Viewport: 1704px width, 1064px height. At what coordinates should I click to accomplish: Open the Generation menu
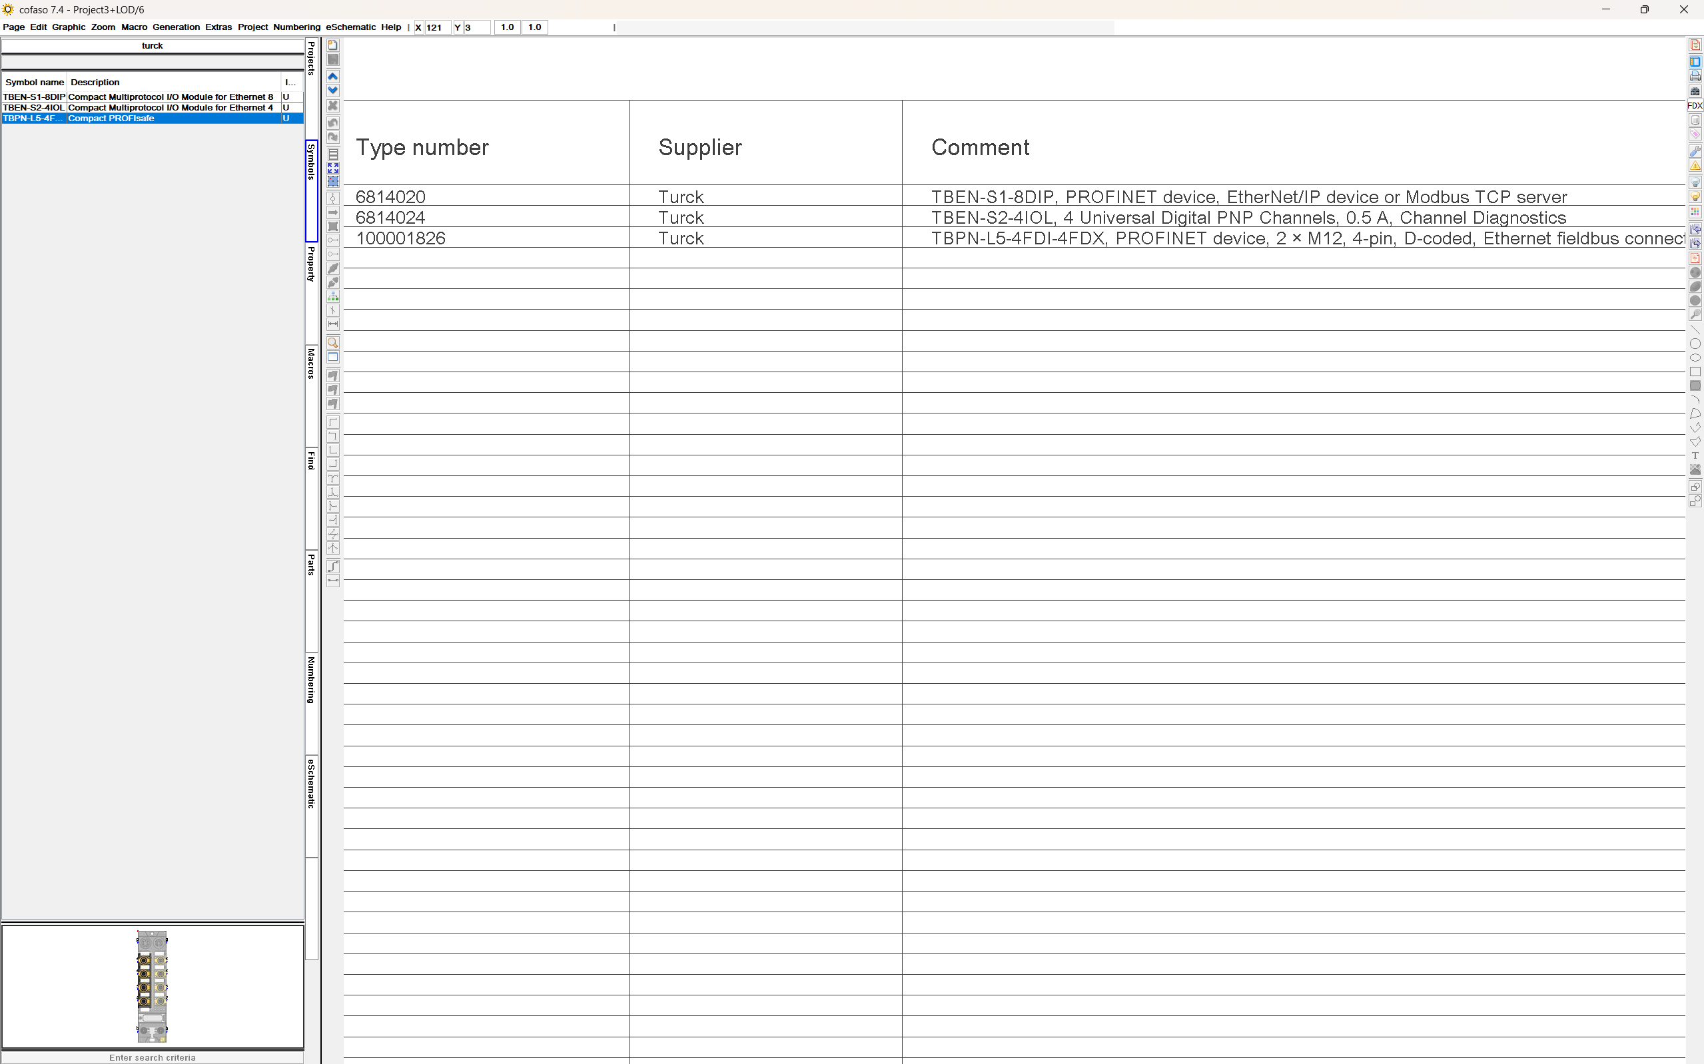176,27
